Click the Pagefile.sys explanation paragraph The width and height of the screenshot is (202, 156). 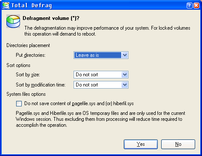(x=100, y=119)
